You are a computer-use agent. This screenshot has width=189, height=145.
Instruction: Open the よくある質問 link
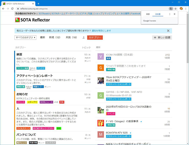[123, 14]
